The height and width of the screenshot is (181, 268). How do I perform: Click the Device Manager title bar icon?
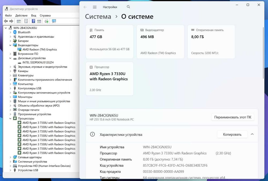tap(6, 9)
